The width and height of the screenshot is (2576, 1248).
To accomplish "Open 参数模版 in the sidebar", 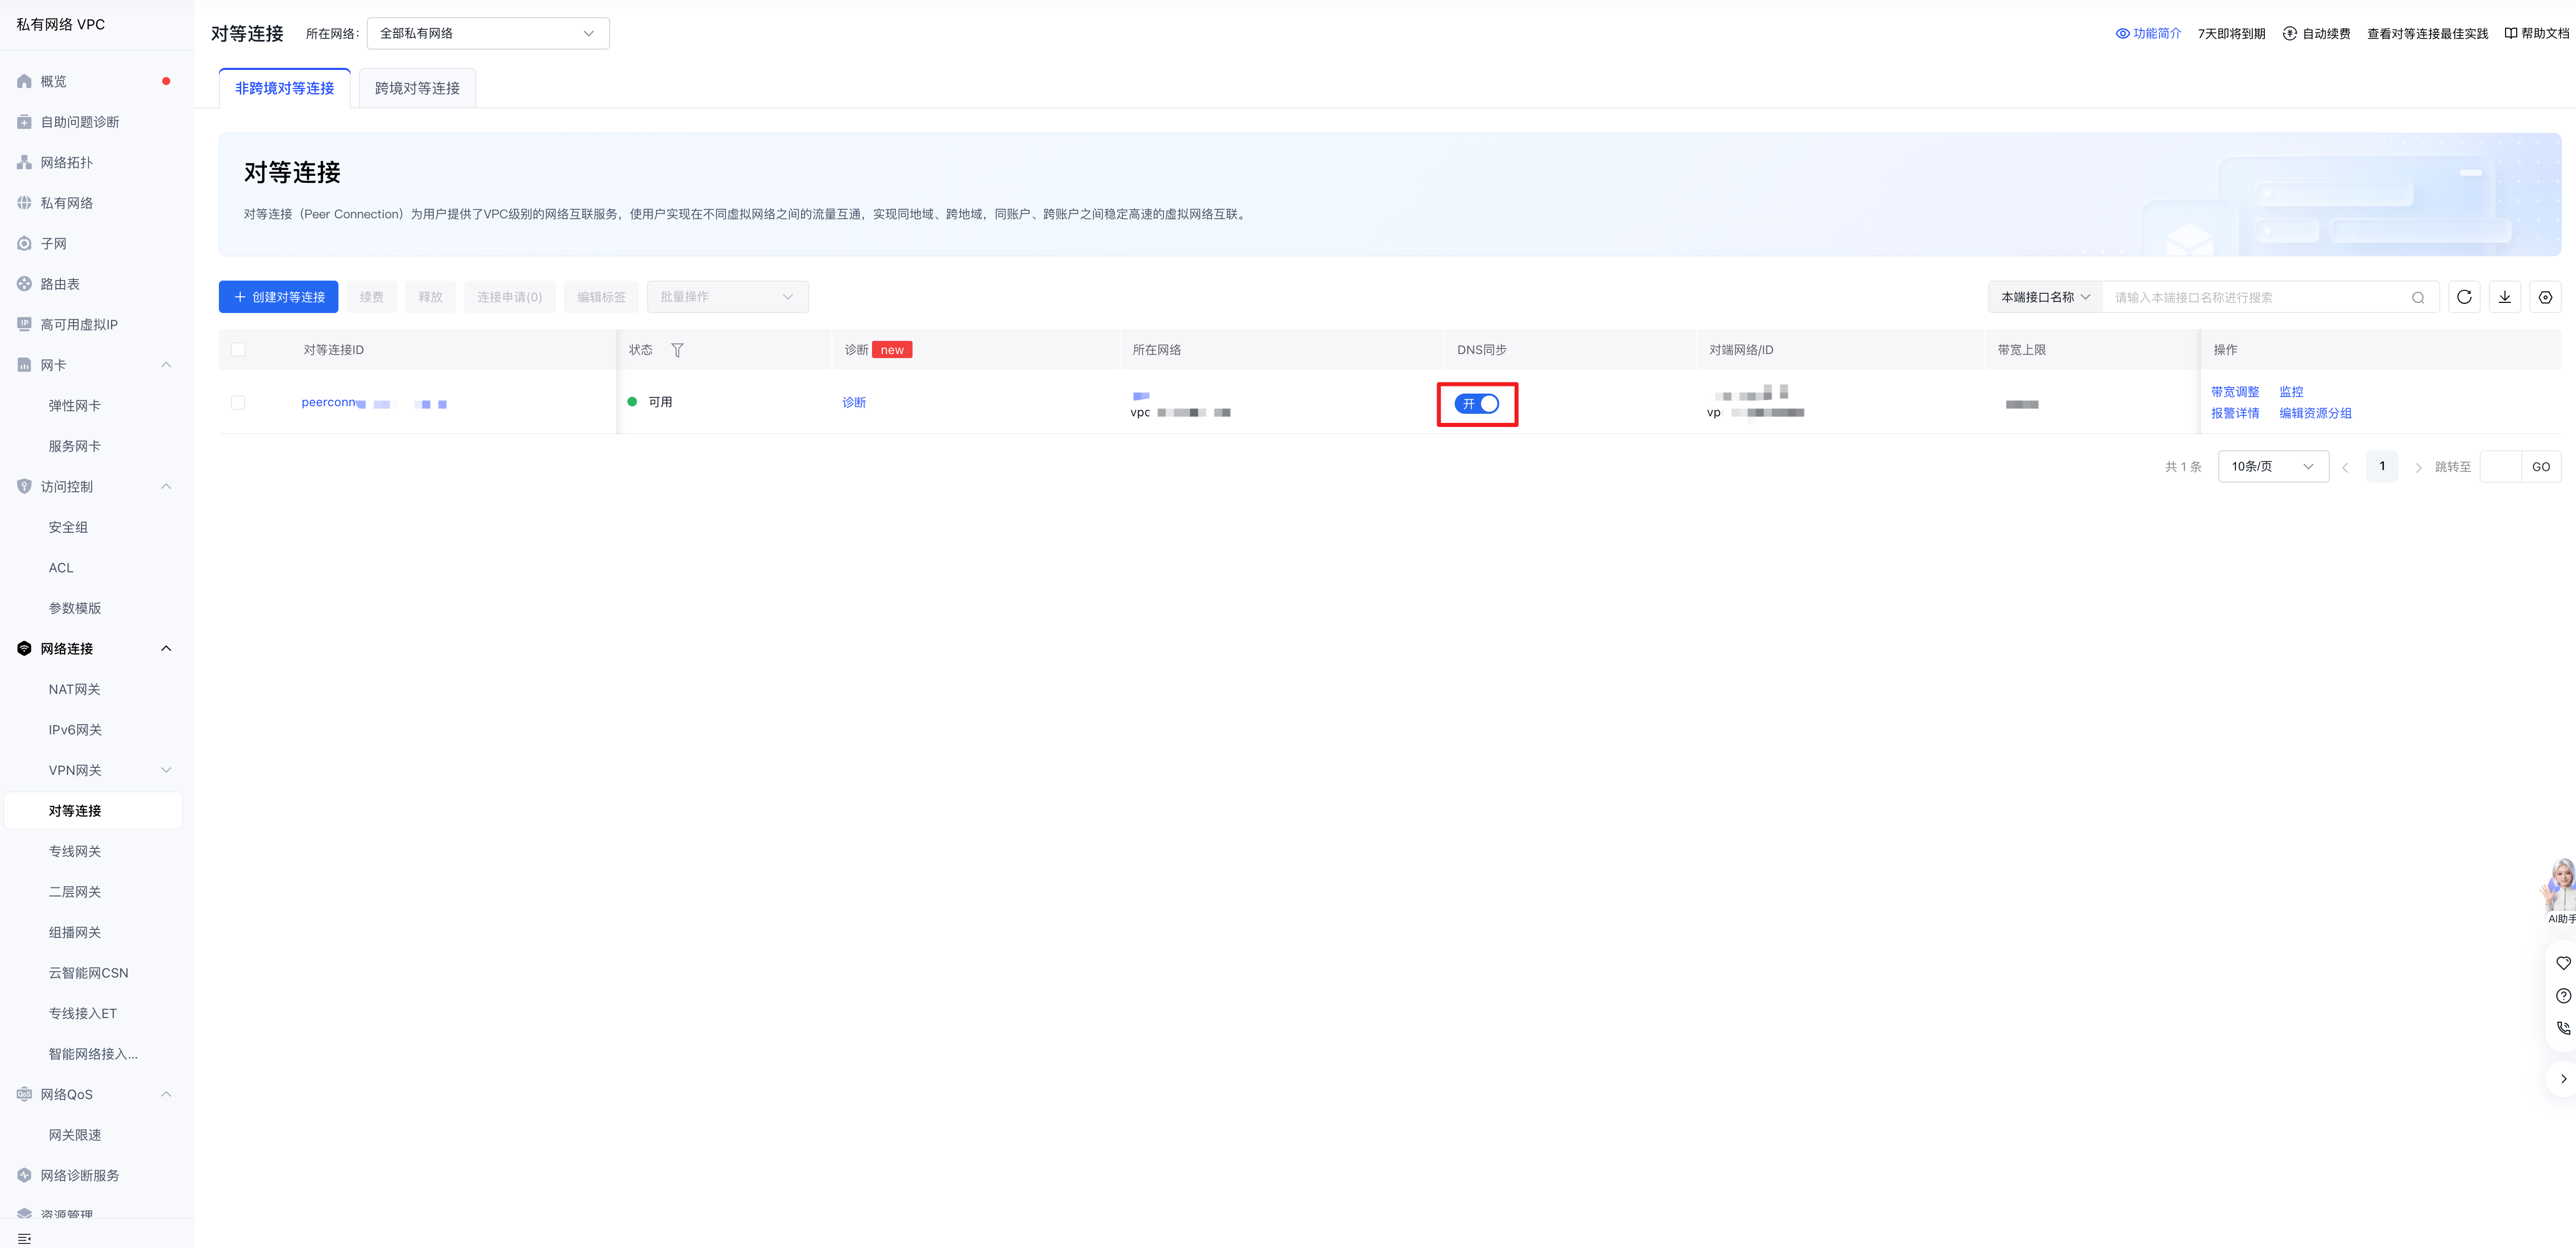I will 75,608.
